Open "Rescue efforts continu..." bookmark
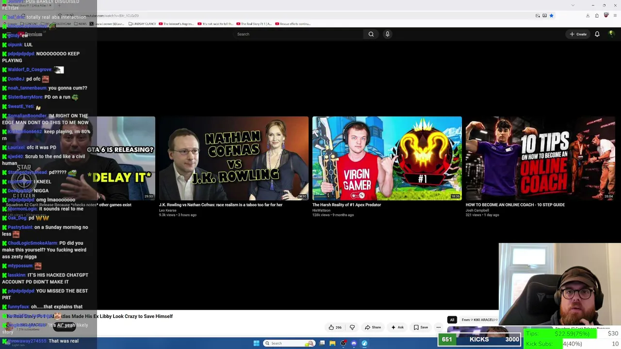This screenshot has width=621, height=349. tap(293, 24)
